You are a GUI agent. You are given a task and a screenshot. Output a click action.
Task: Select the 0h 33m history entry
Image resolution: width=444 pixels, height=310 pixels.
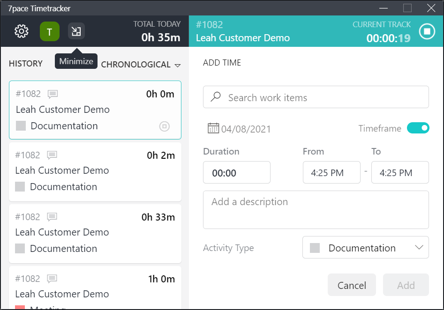click(95, 234)
